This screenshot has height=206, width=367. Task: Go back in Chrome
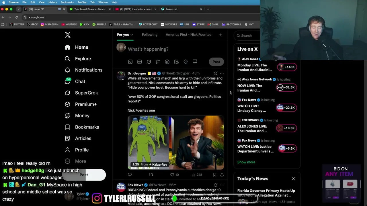(x=3, y=17)
